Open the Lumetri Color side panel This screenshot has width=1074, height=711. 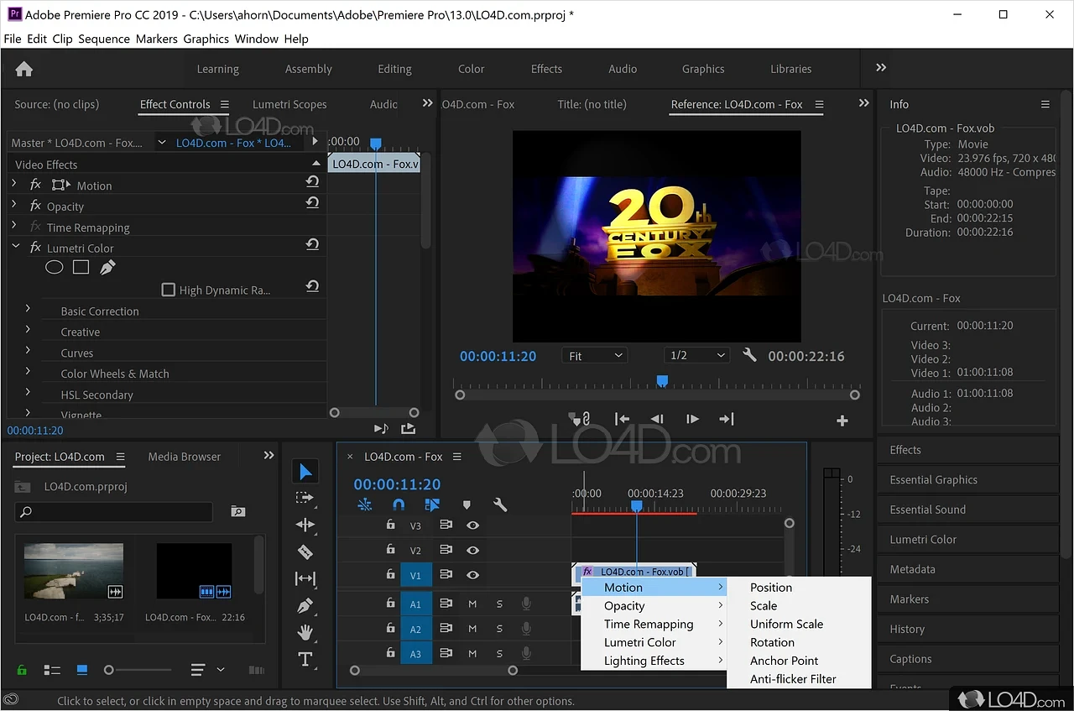[923, 540]
